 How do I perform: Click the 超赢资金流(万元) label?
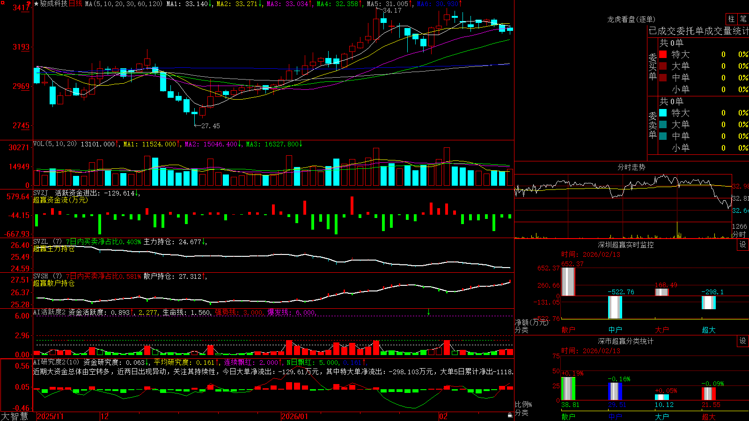click(60, 200)
